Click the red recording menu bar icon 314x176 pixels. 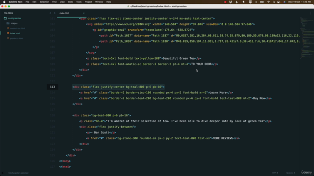[225, 2]
